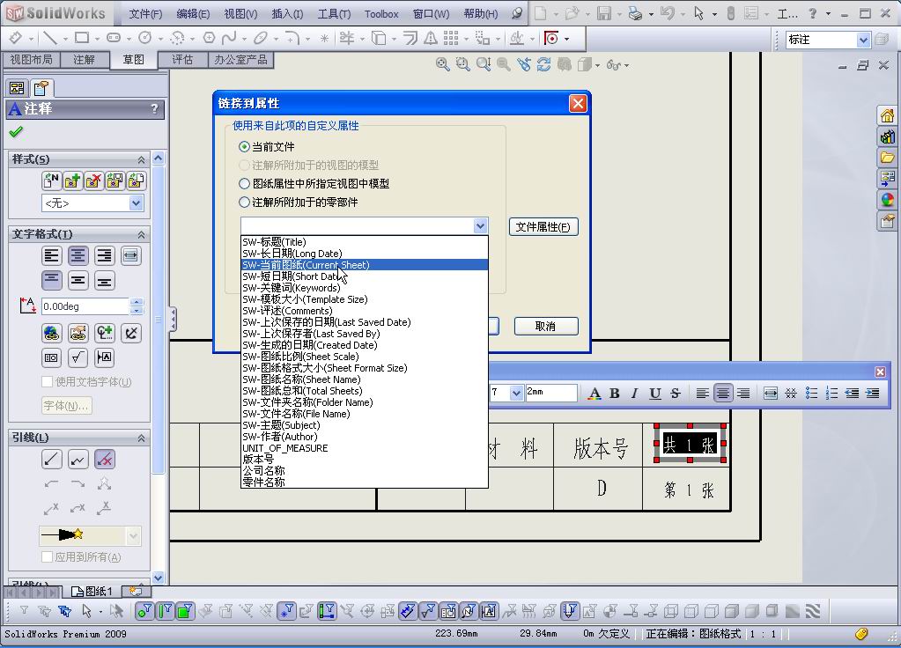This screenshot has width=901, height=648.
Task: Select left align in text format panel
Action: pyautogui.click(x=52, y=255)
